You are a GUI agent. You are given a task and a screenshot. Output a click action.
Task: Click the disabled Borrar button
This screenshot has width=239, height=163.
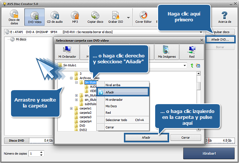coord(220,47)
